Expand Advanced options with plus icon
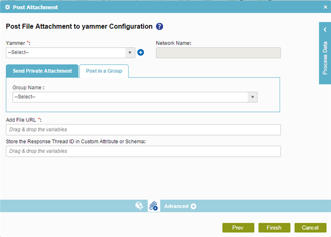The width and height of the screenshot is (331, 237). coord(193,206)
